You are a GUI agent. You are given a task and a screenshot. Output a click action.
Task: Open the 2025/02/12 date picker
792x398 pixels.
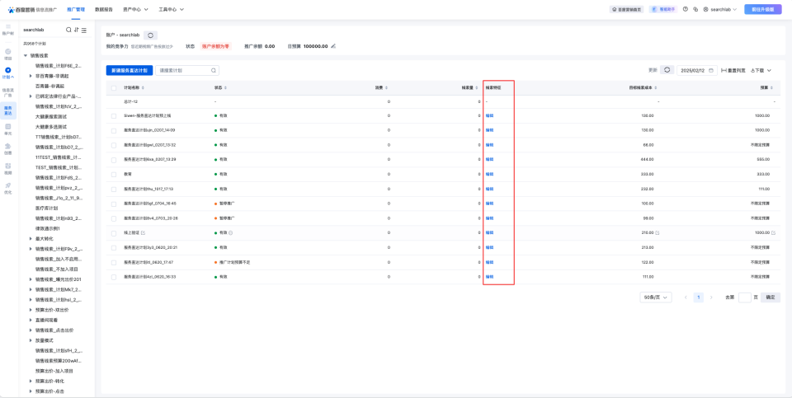[x=697, y=70]
